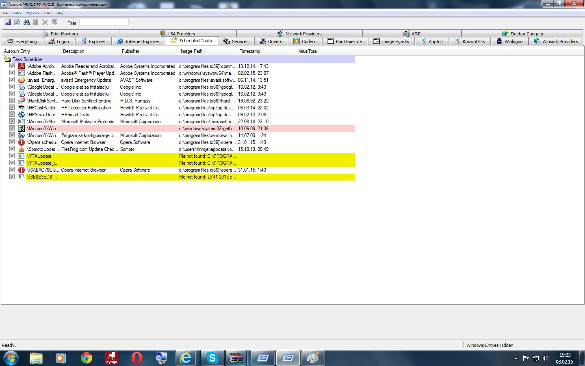
Task: Open the Network Providers tab
Action: [x=299, y=33]
